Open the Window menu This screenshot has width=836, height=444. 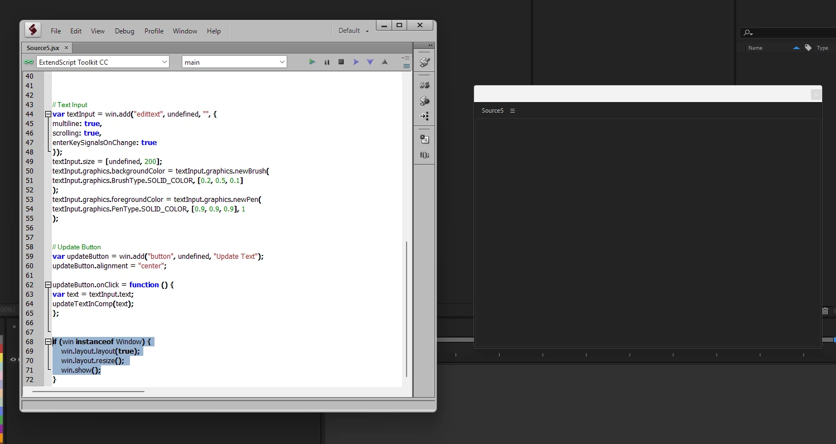[x=185, y=31]
